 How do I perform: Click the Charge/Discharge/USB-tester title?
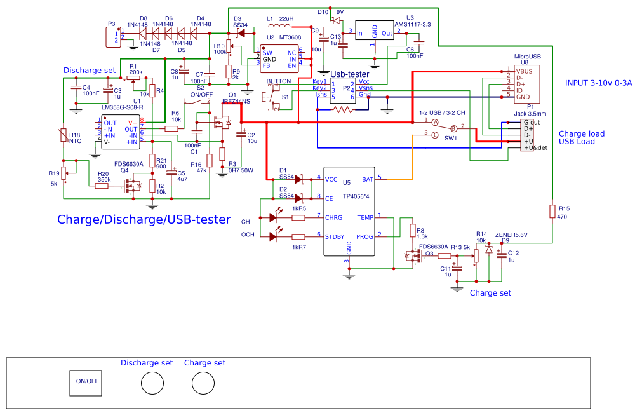point(144,219)
